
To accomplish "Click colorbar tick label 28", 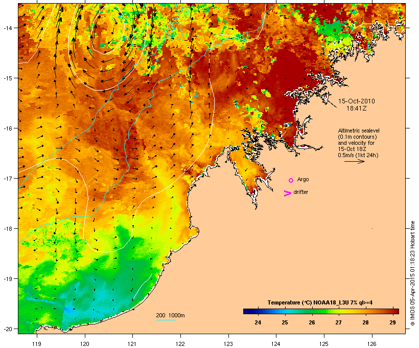I will tap(365, 322).
